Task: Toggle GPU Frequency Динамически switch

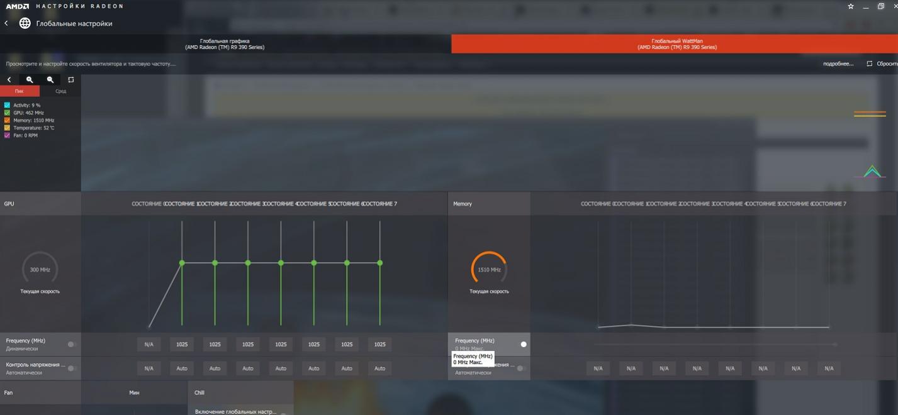Action: (72, 344)
